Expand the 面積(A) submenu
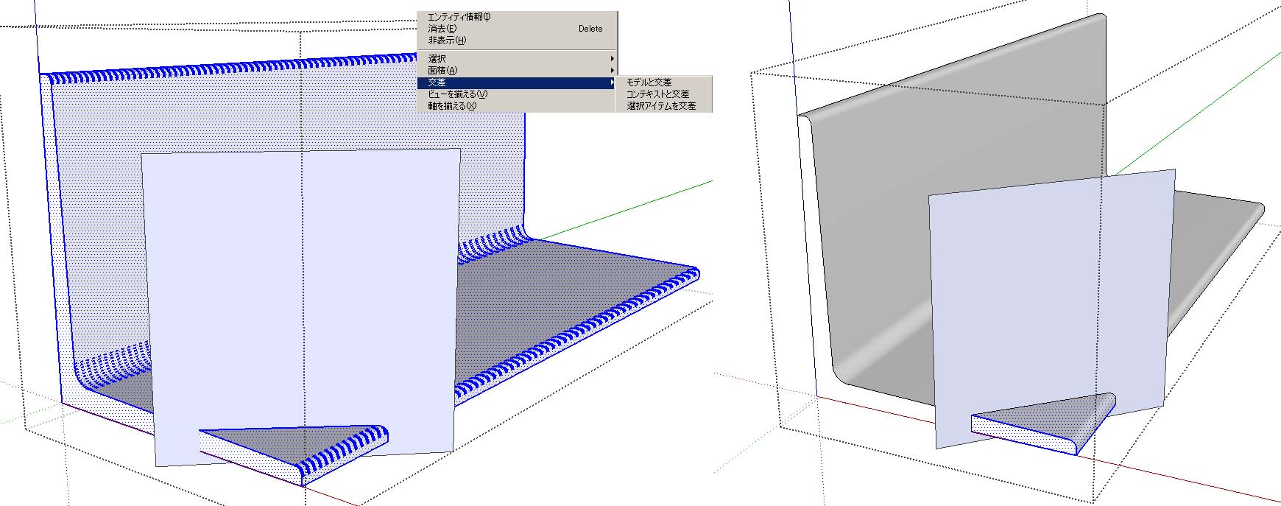Viewport: 1281px width, 506px height. (517, 70)
